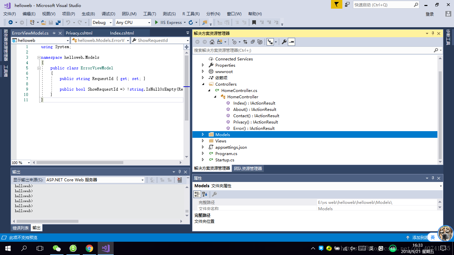454x255 pixels.
Task: Open Google Chrome from the taskbar
Action: (89, 248)
